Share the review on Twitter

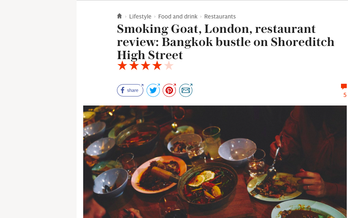(153, 90)
